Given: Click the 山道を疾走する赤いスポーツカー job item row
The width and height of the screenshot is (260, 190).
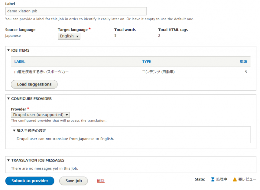Looking at the screenshot, I should coord(42,72).
